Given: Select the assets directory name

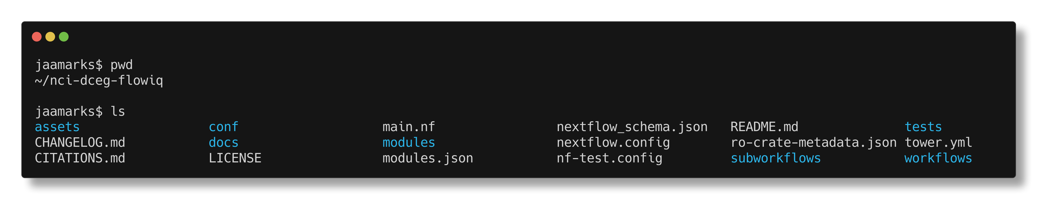Looking at the screenshot, I should (57, 127).
